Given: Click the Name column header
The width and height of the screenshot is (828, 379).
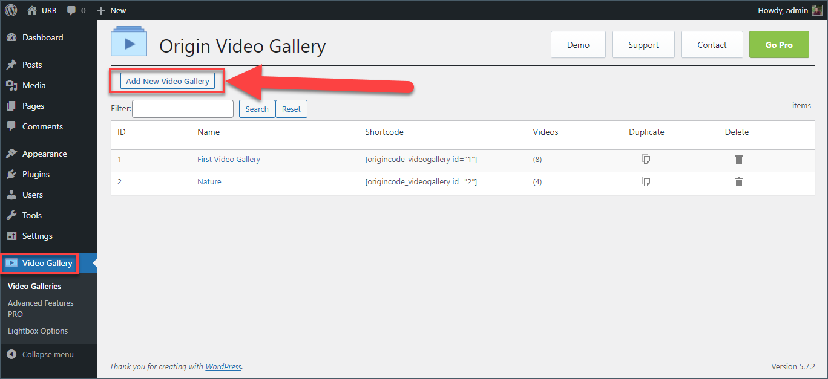Looking at the screenshot, I should coord(209,132).
